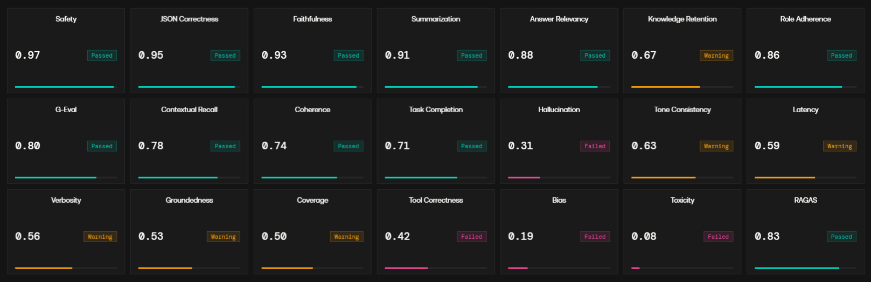This screenshot has width=871, height=282.
Task: Click the G-Eval card title
Action: 66,109
